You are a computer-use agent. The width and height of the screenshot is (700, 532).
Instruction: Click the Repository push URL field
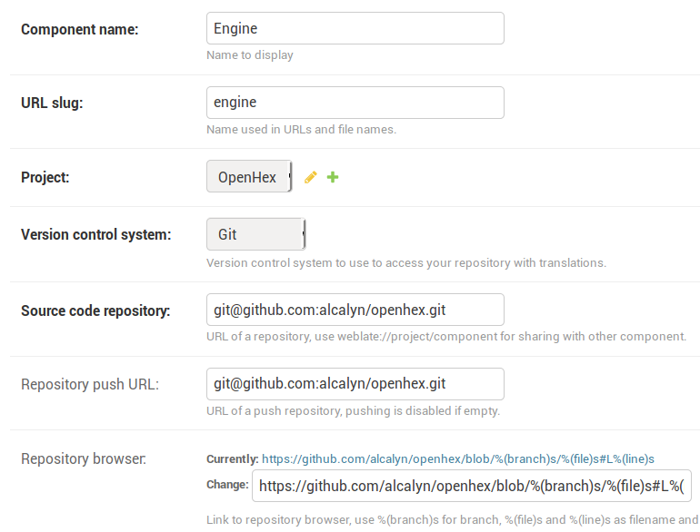pyautogui.click(x=355, y=384)
